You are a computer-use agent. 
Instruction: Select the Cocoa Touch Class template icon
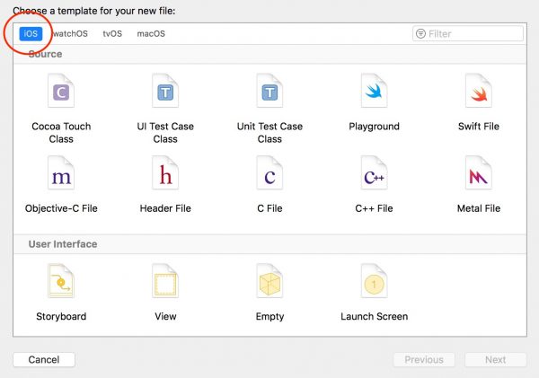coord(61,91)
